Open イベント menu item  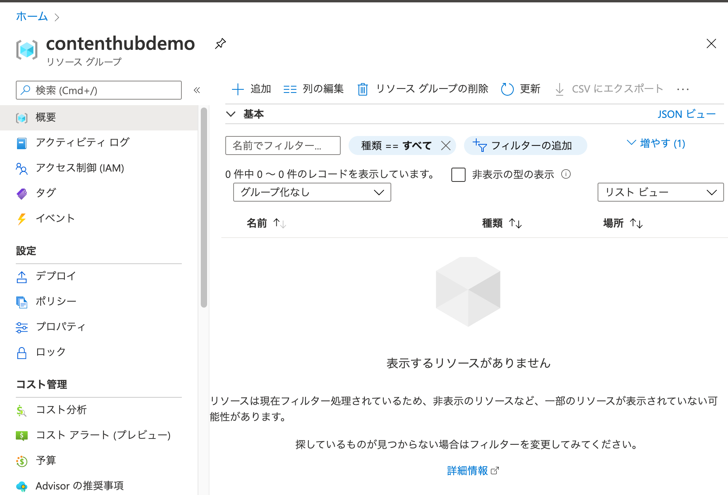click(99, 218)
